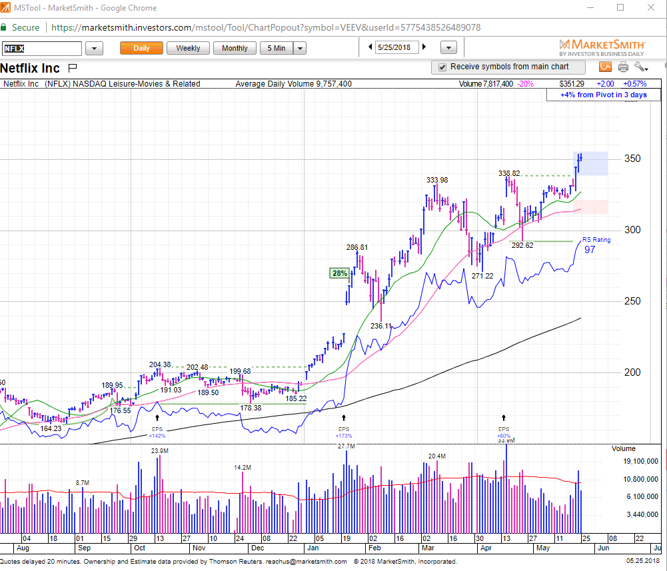Click the 23.9M volume label
This screenshot has height=571, width=667.
(x=159, y=451)
